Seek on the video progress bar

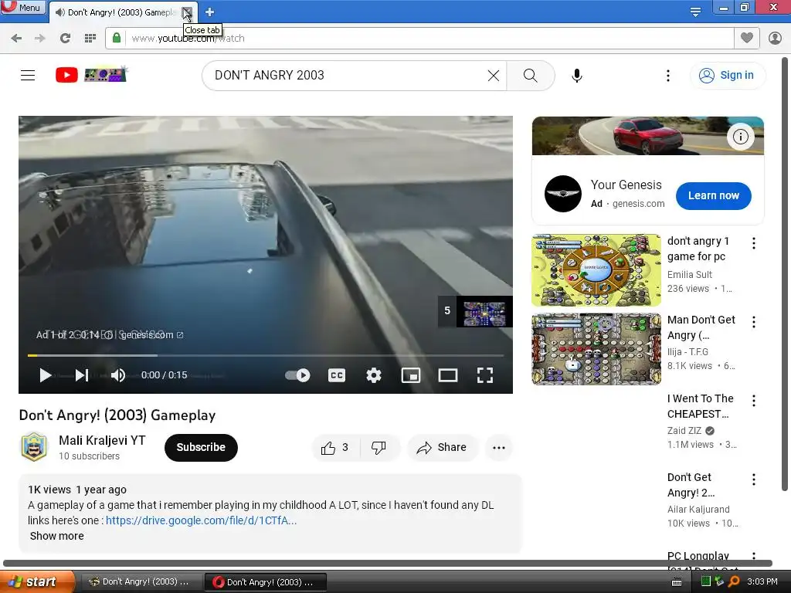(266, 355)
